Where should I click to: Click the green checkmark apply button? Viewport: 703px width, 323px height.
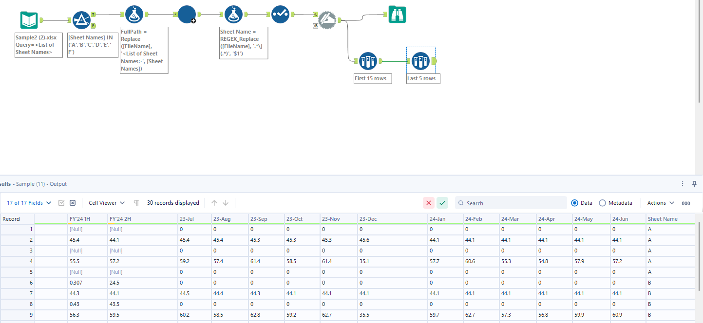pos(442,203)
